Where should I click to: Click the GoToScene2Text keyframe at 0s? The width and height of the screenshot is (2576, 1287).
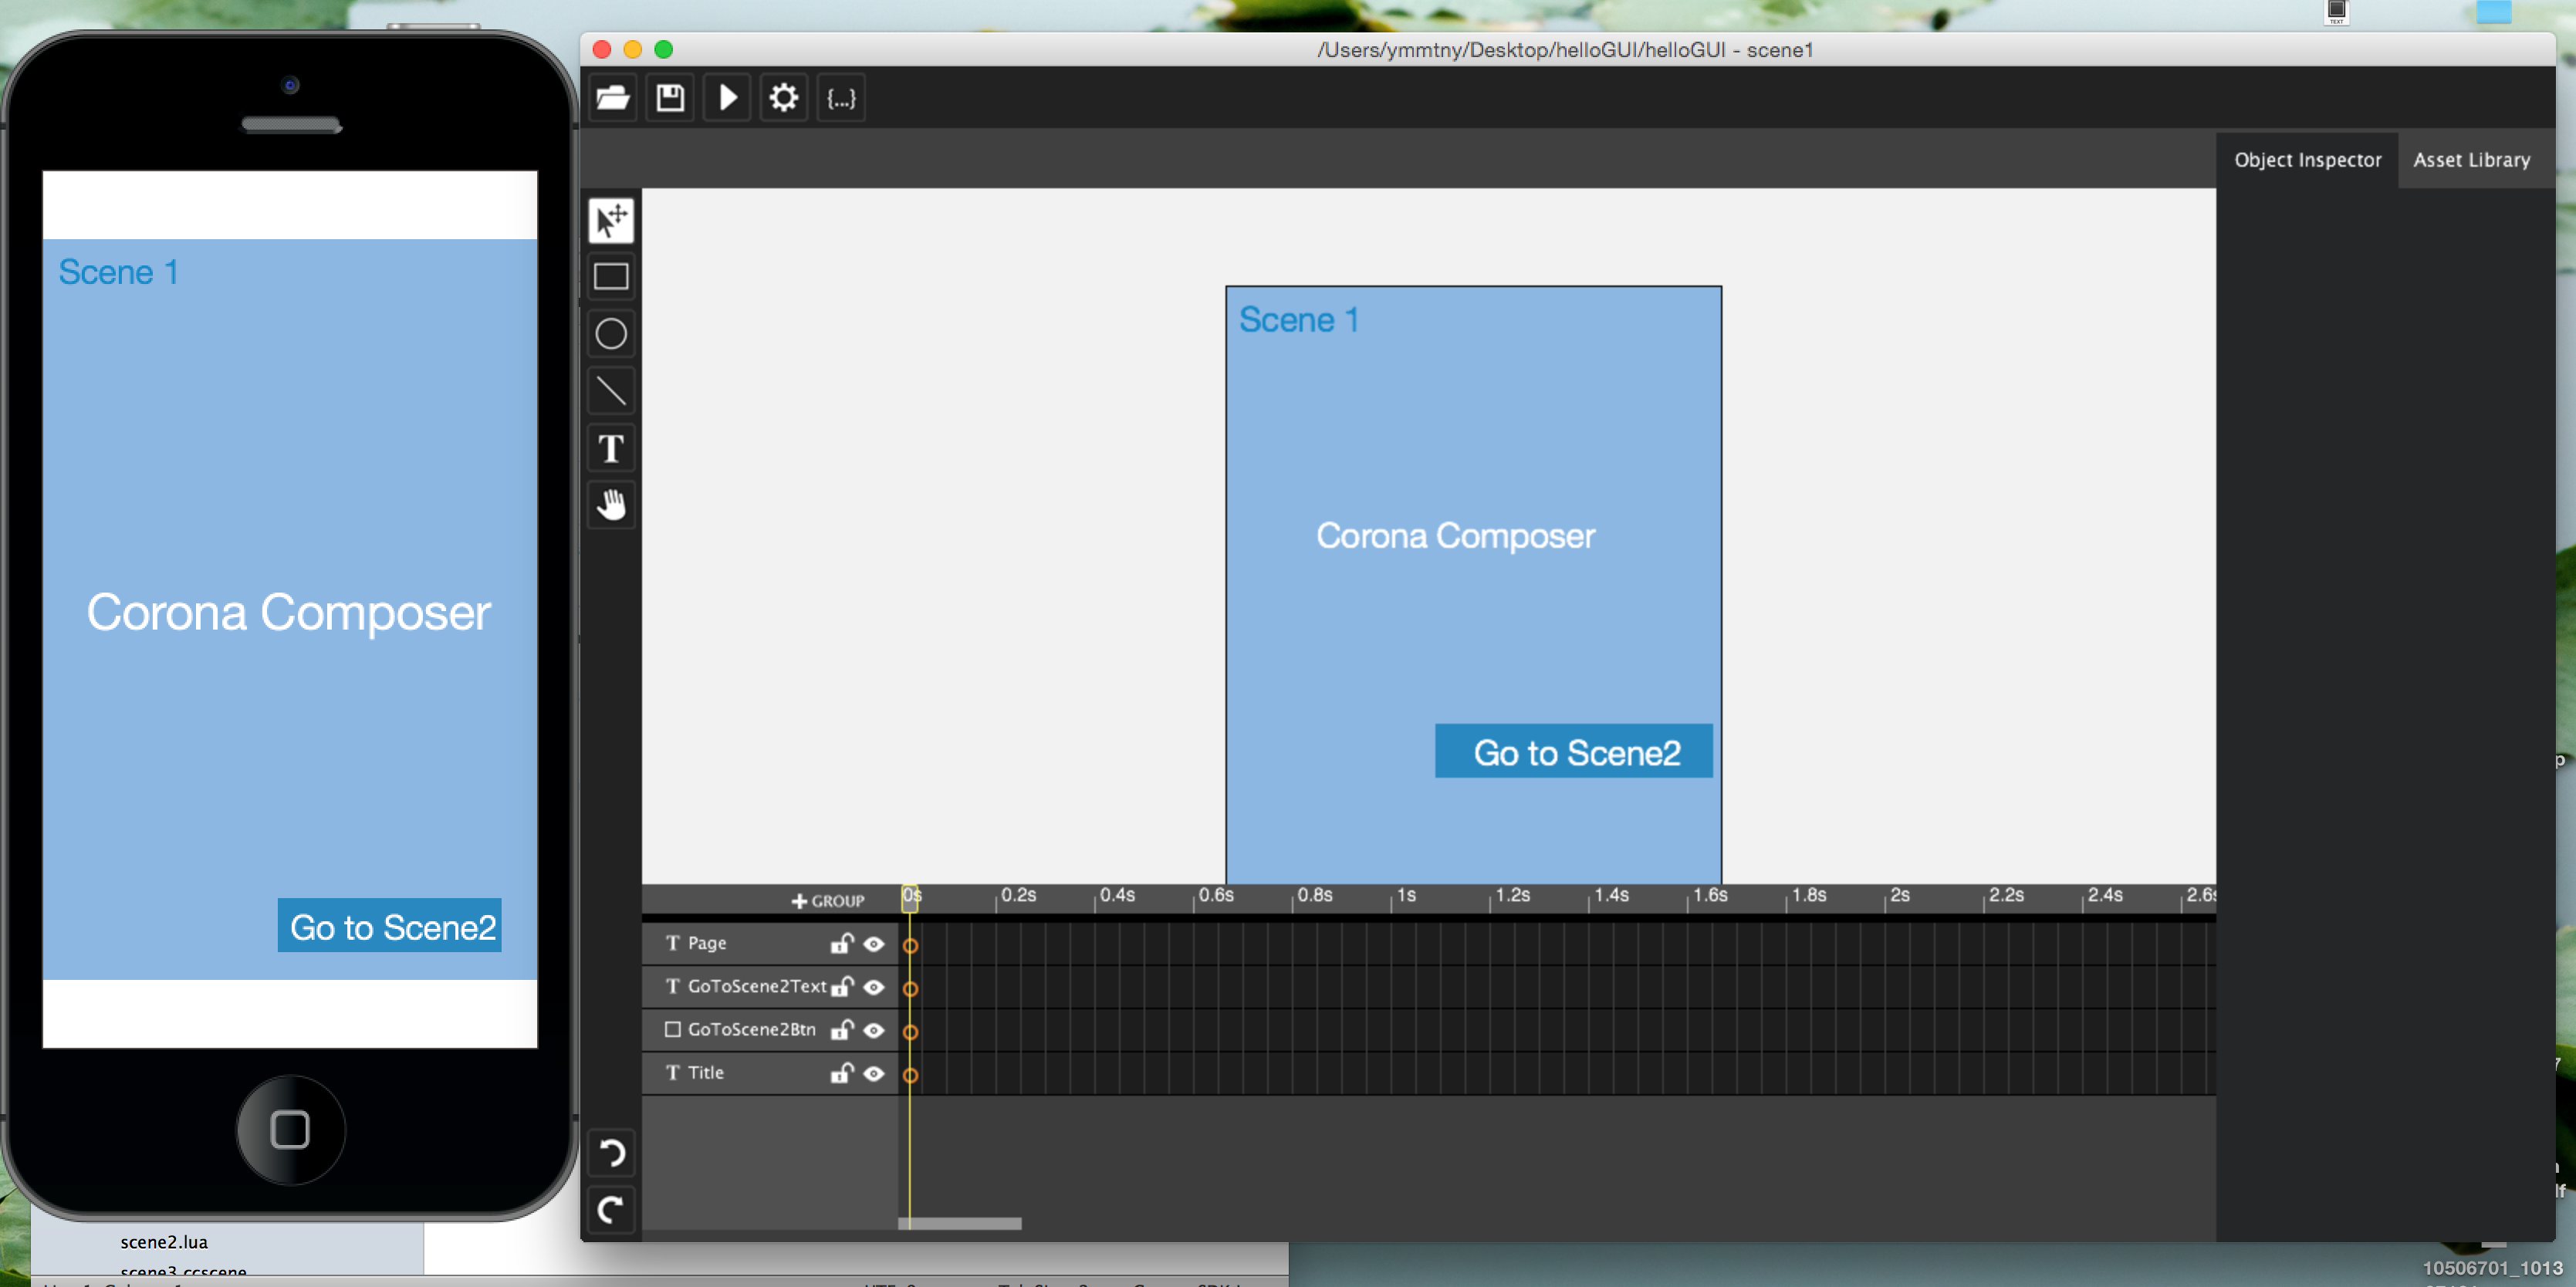(910, 988)
